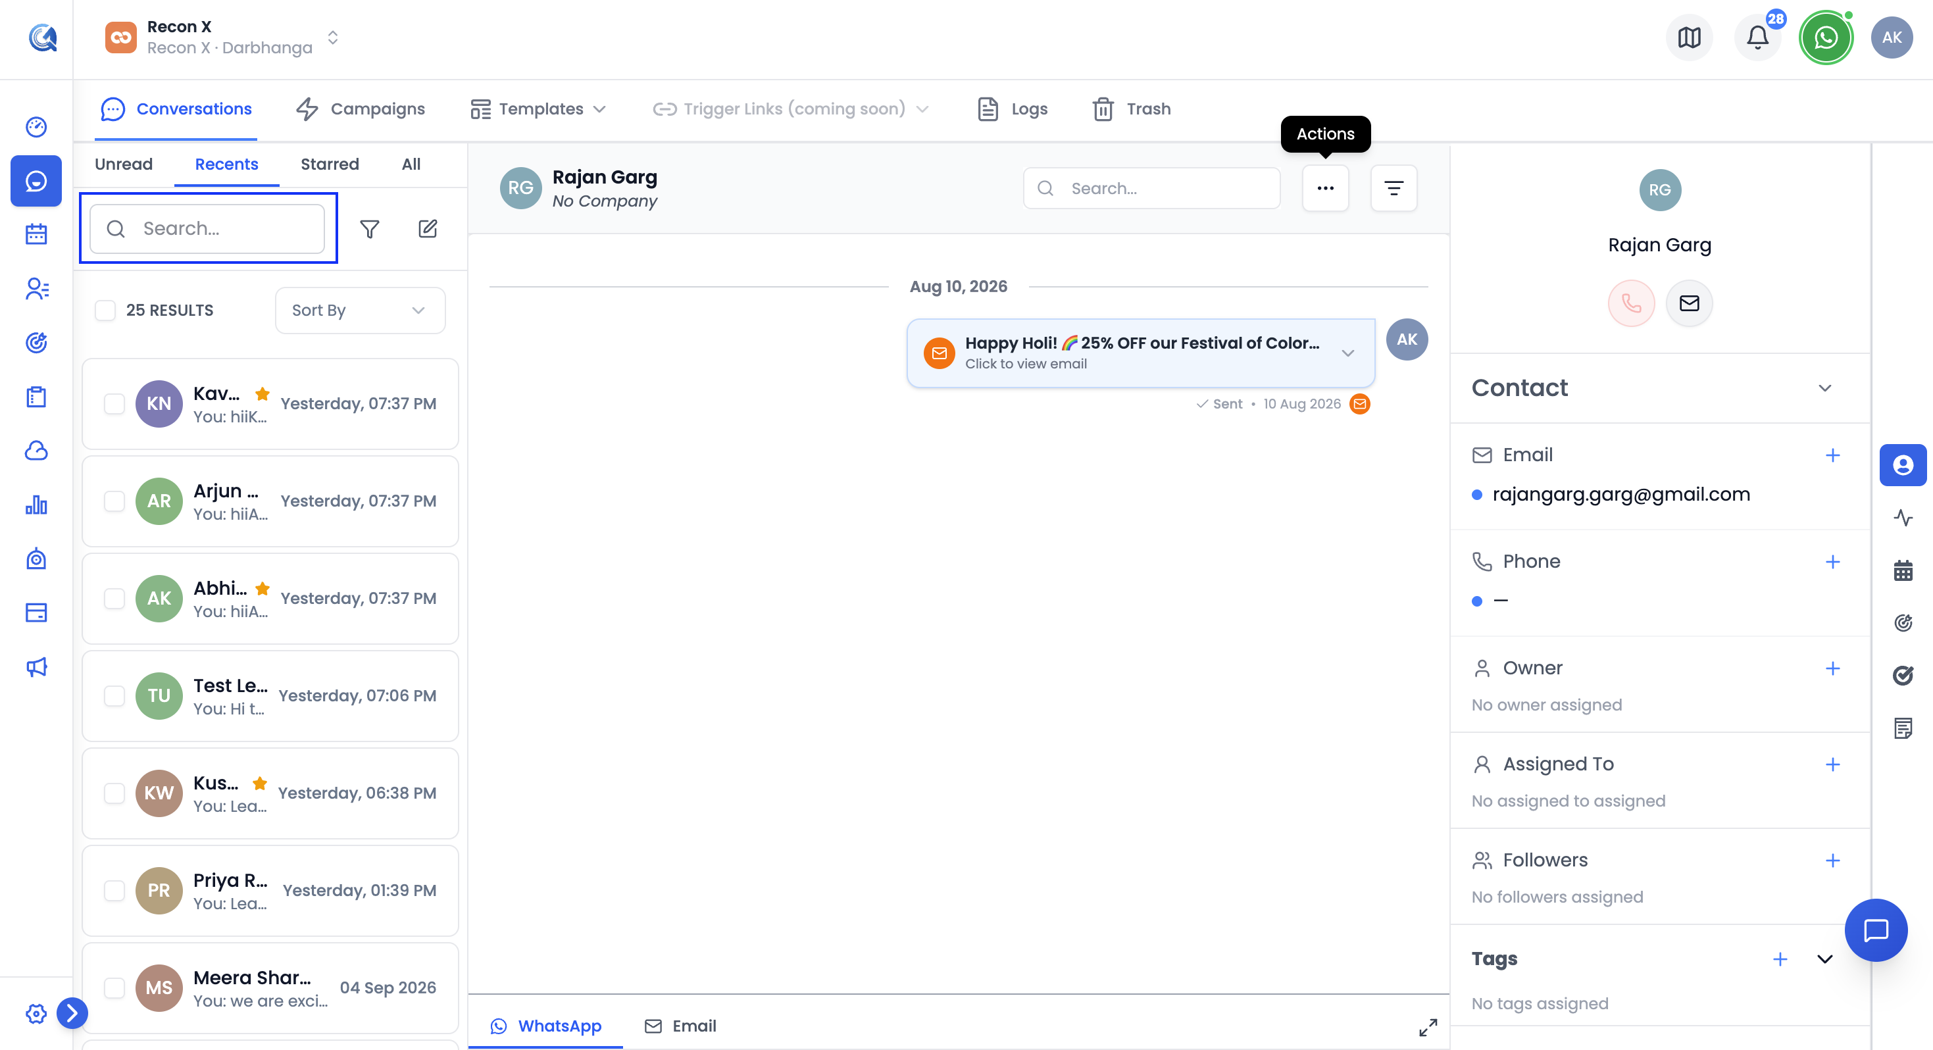The image size is (1933, 1050).
Task: Expand the Happy Holi email message chevron
Action: coord(1347,353)
